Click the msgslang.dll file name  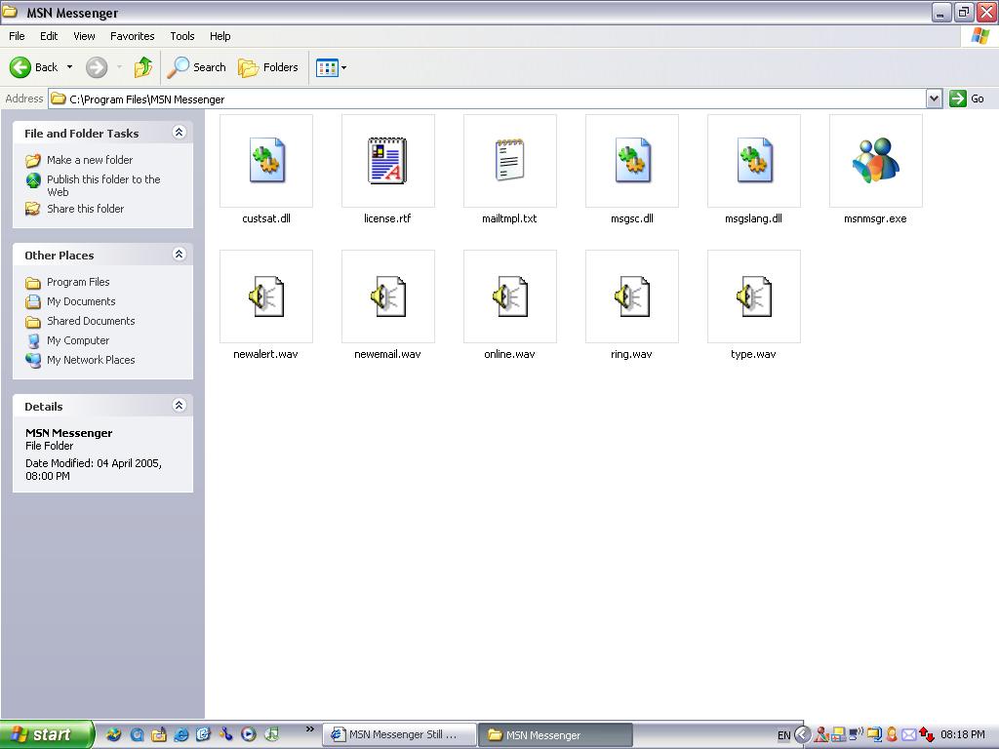click(x=754, y=218)
